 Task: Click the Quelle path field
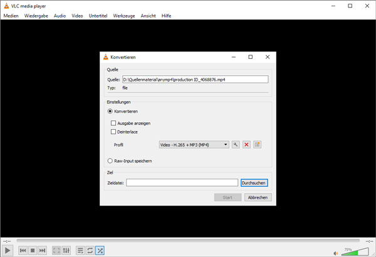pyautogui.click(x=195, y=80)
